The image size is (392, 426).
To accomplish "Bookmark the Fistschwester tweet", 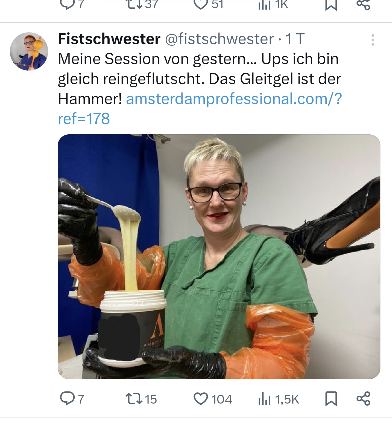I will [331, 399].
